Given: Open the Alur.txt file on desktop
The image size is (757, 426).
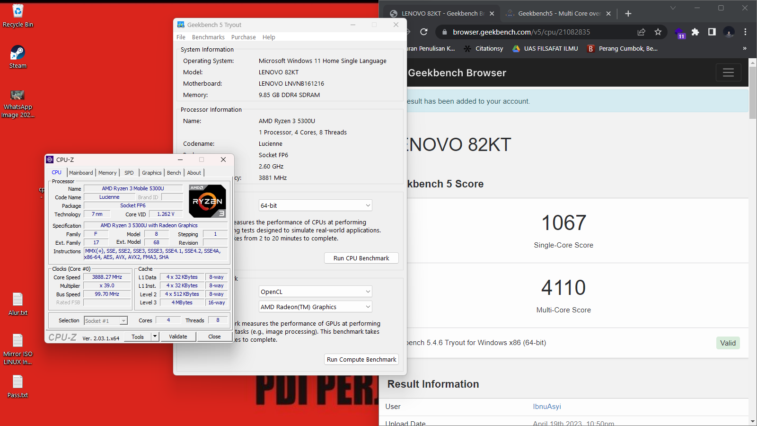Looking at the screenshot, I should 18,304.
